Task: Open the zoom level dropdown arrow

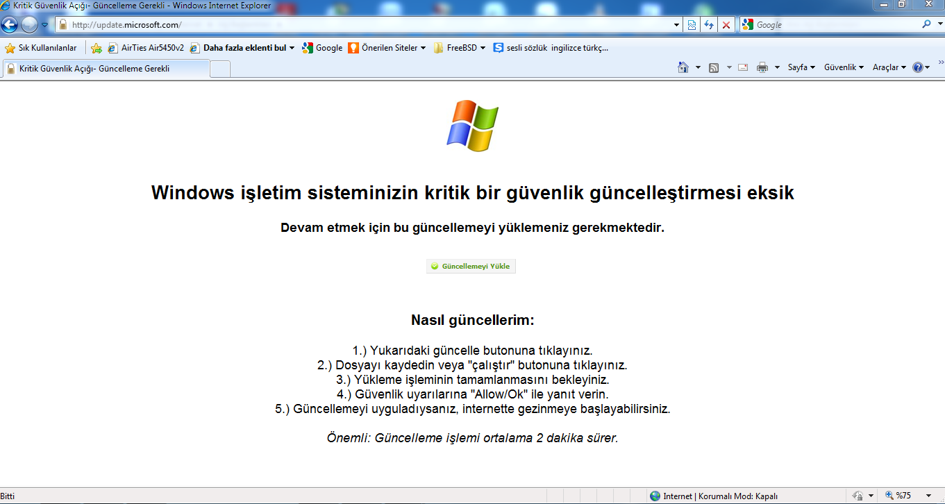Action: point(928,496)
